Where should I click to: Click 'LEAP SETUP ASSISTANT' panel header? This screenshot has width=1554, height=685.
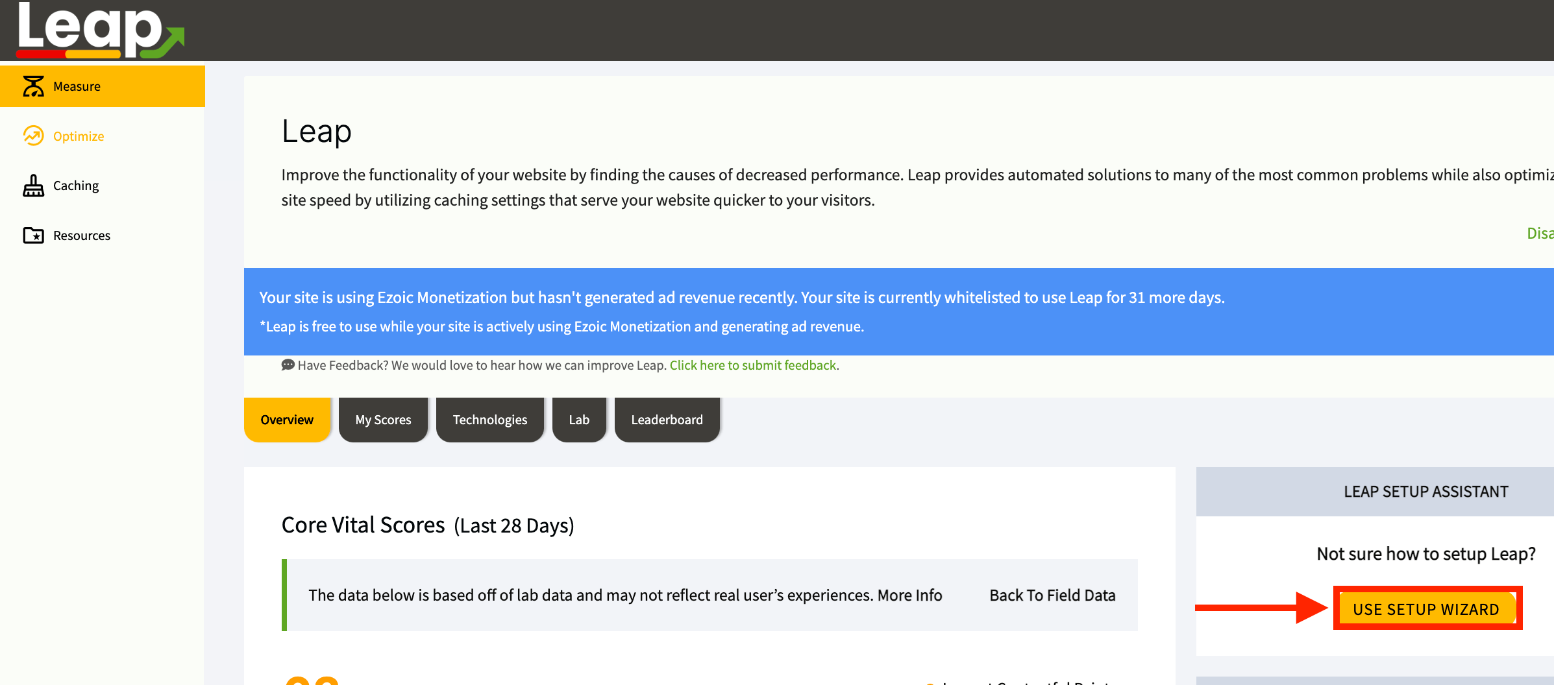click(1426, 492)
